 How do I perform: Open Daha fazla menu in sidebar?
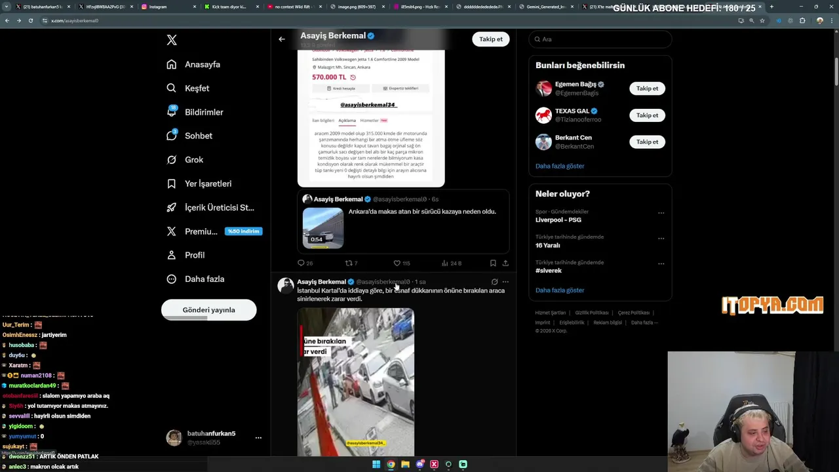click(x=195, y=279)
